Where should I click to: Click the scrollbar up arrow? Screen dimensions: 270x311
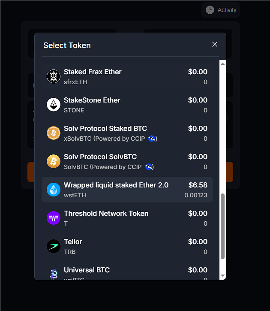tap(222, 63)
